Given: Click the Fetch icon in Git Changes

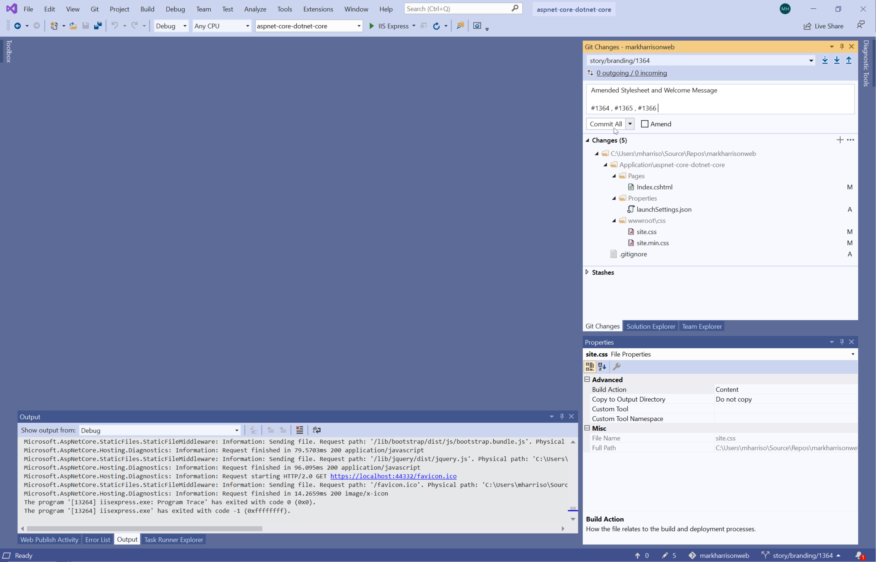Looking at the screenshot, I should coord(825,61).
